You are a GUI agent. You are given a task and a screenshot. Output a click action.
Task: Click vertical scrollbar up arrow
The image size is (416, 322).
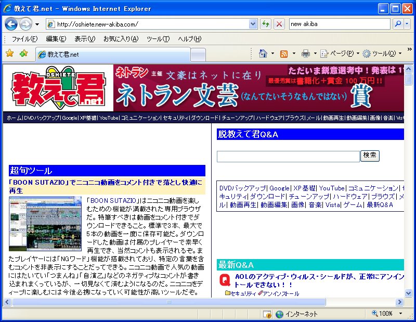(408, 69)
